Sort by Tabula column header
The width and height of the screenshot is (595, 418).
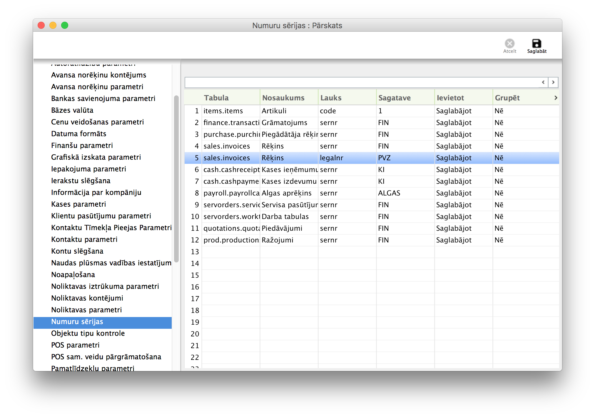click(216, 98)
